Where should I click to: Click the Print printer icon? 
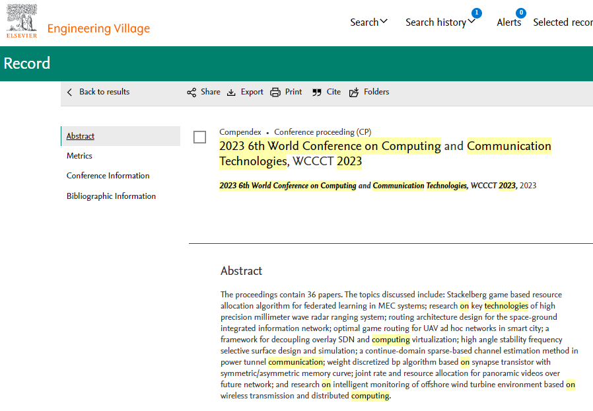pos(275,93)
